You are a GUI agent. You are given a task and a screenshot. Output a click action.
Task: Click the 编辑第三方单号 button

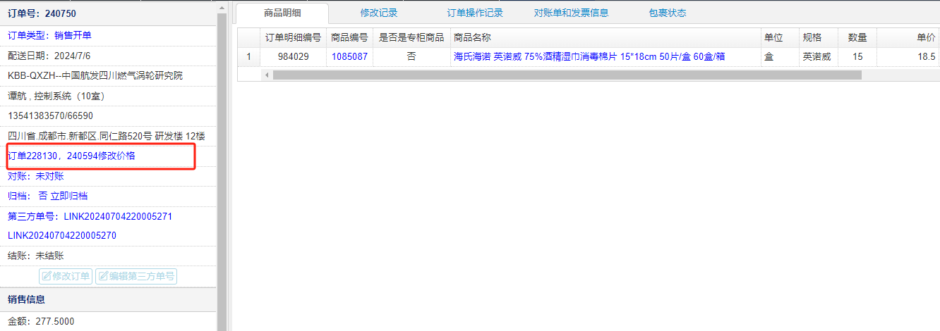[136, 276]
